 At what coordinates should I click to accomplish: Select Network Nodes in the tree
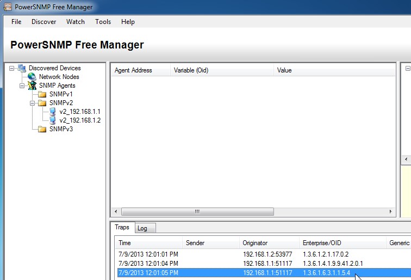(59, 77)
